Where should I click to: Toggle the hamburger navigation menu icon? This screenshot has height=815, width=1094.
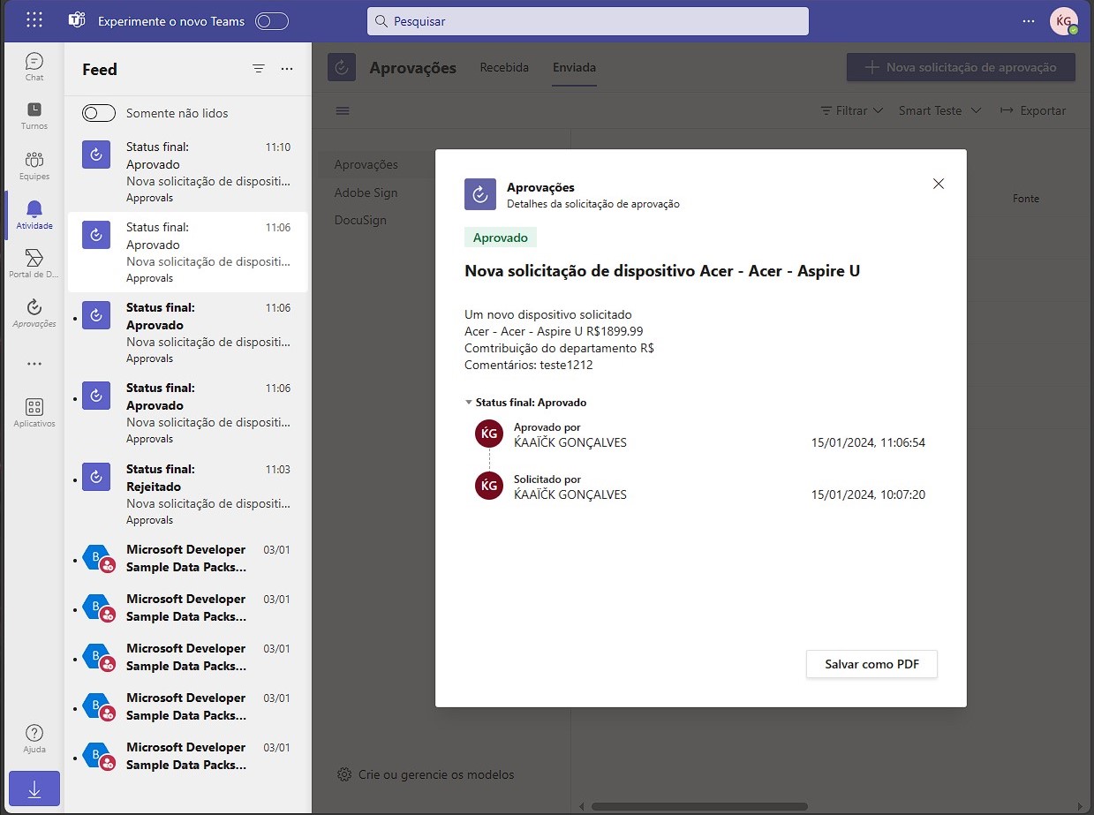point(343,110)
